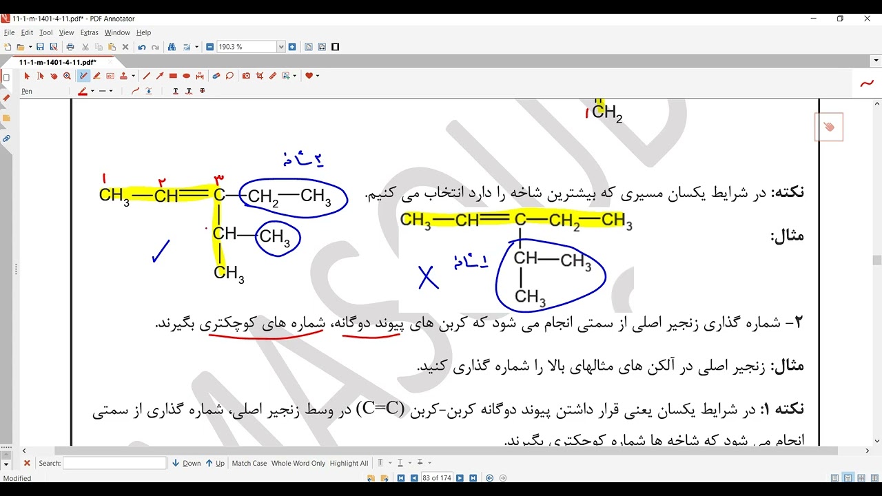Select the Crop tool
This screenshot has width=882, height=496.
coord(260,76)
